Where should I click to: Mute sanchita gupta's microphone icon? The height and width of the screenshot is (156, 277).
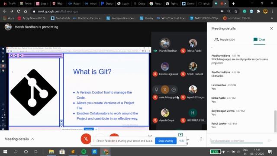(165, 90)
